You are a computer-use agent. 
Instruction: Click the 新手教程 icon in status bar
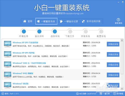tap(114, 93)
